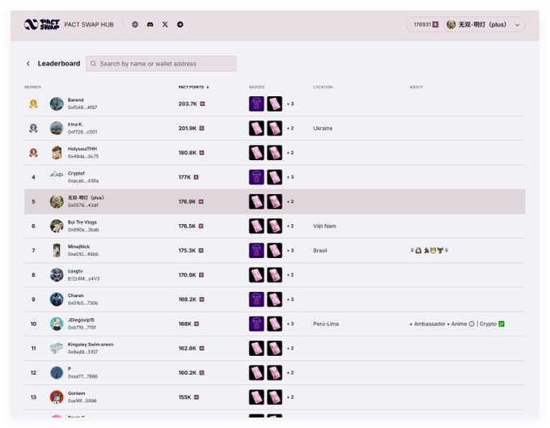The width and height of the screenshot is (550, 428).
Task: Click the Leaderboard page title
Action: point(59,63)
